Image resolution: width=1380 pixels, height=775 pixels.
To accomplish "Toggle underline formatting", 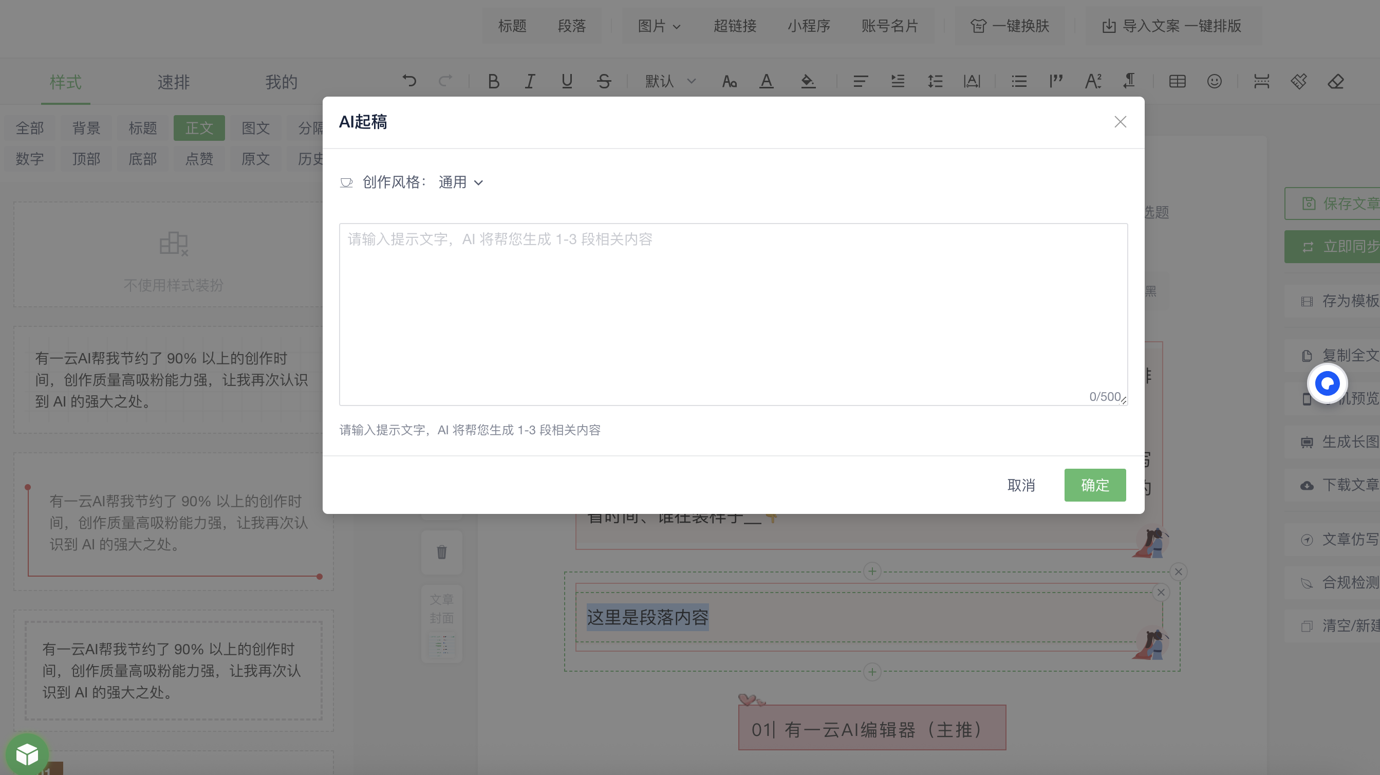I will coord(567,82).
